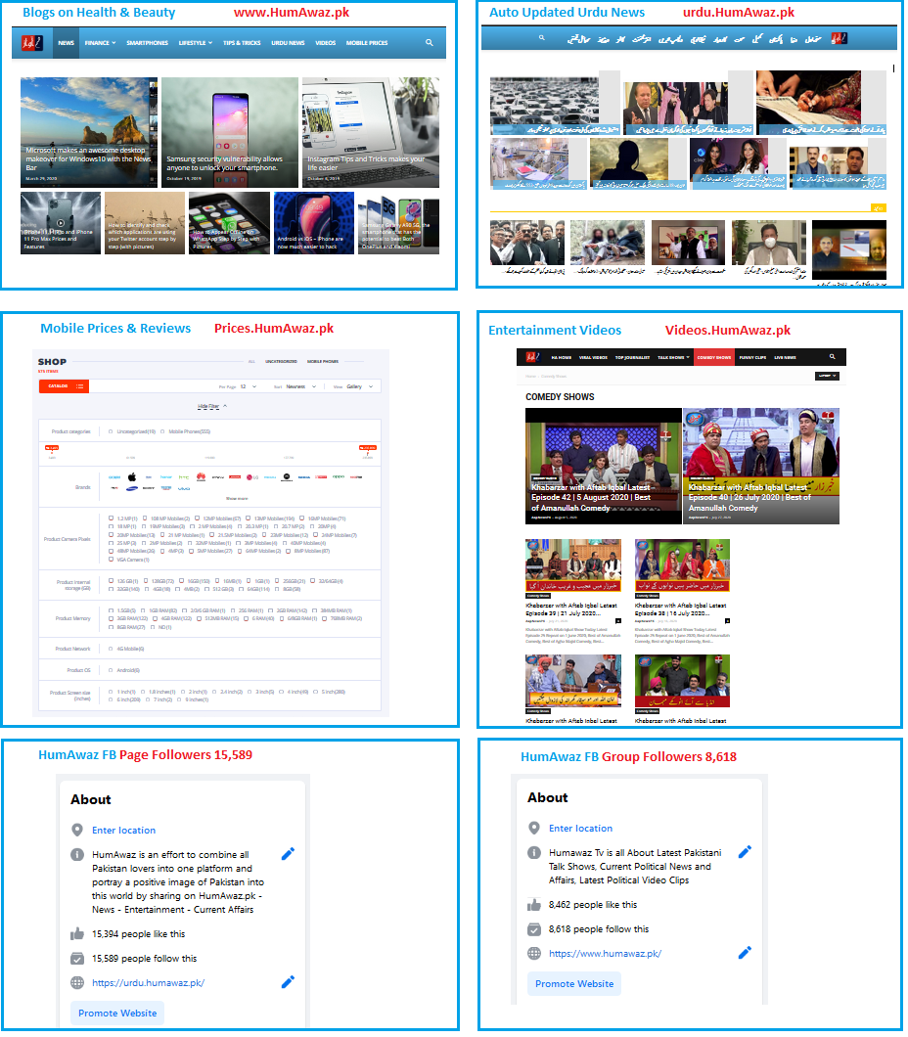Open the Smartphones menu item
Viewport: 908px width, 1037px height.
click(x=147, y=43)
